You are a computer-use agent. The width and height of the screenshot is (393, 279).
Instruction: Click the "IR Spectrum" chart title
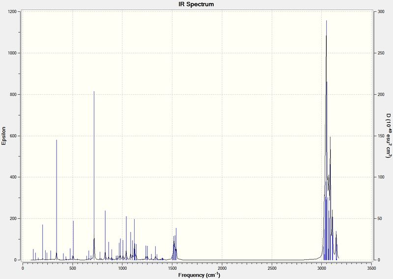point(196,4)
